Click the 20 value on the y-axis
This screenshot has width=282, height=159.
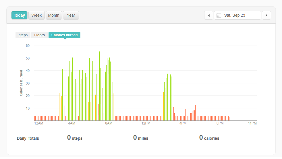(x=28, y=96)
